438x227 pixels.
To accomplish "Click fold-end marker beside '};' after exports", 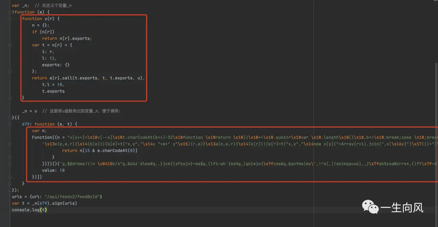I will pyautogui.click(x=10, y=71).
